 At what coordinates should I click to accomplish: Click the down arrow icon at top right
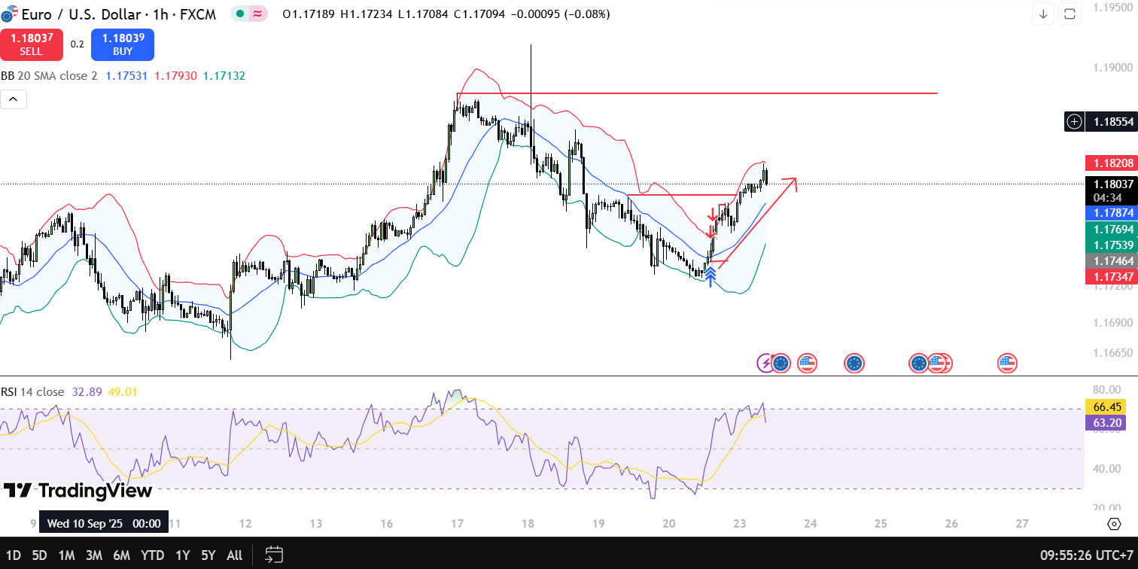click(1043, 14)
